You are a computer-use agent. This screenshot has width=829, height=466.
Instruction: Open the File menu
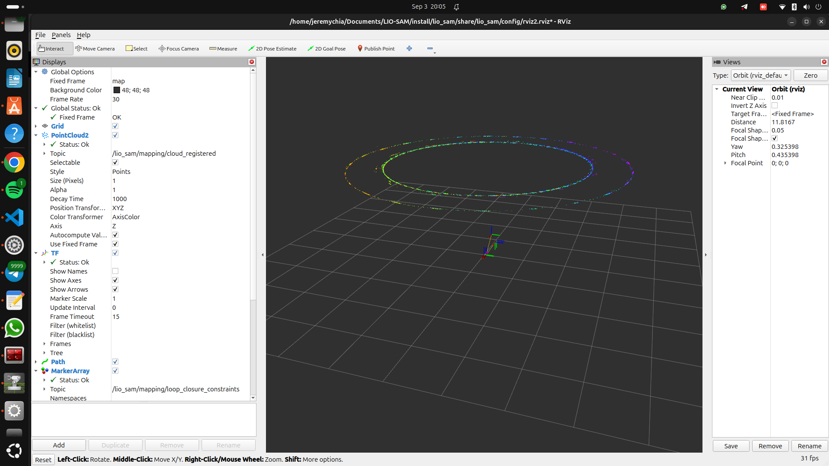click(x=40, y=35)
